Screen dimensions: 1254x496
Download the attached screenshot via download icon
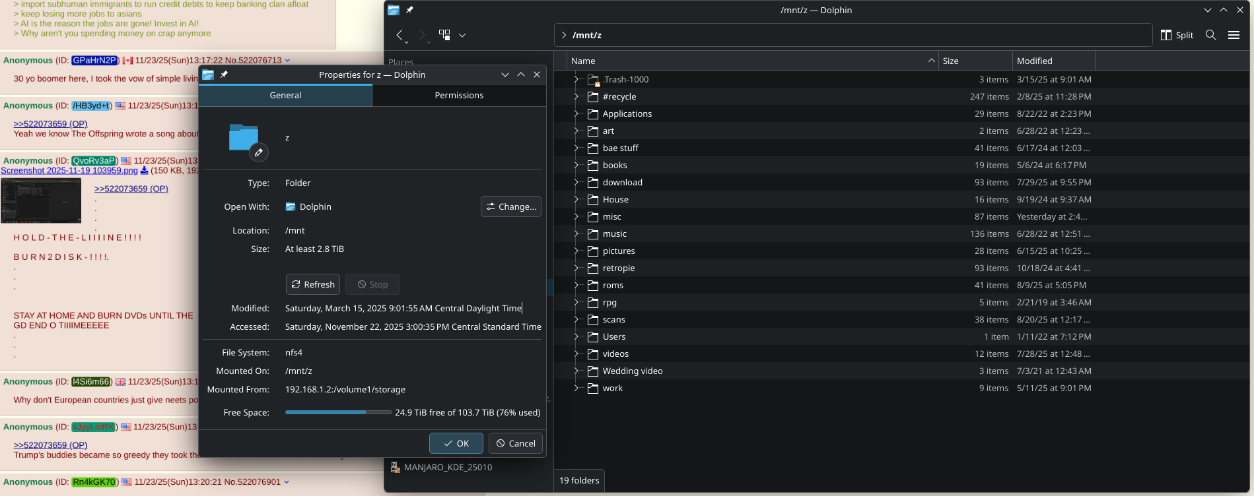click(144, 170)
